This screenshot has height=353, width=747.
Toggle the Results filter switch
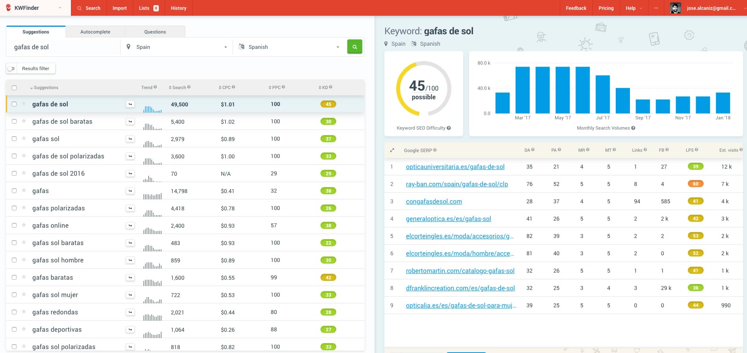point(11,69)
